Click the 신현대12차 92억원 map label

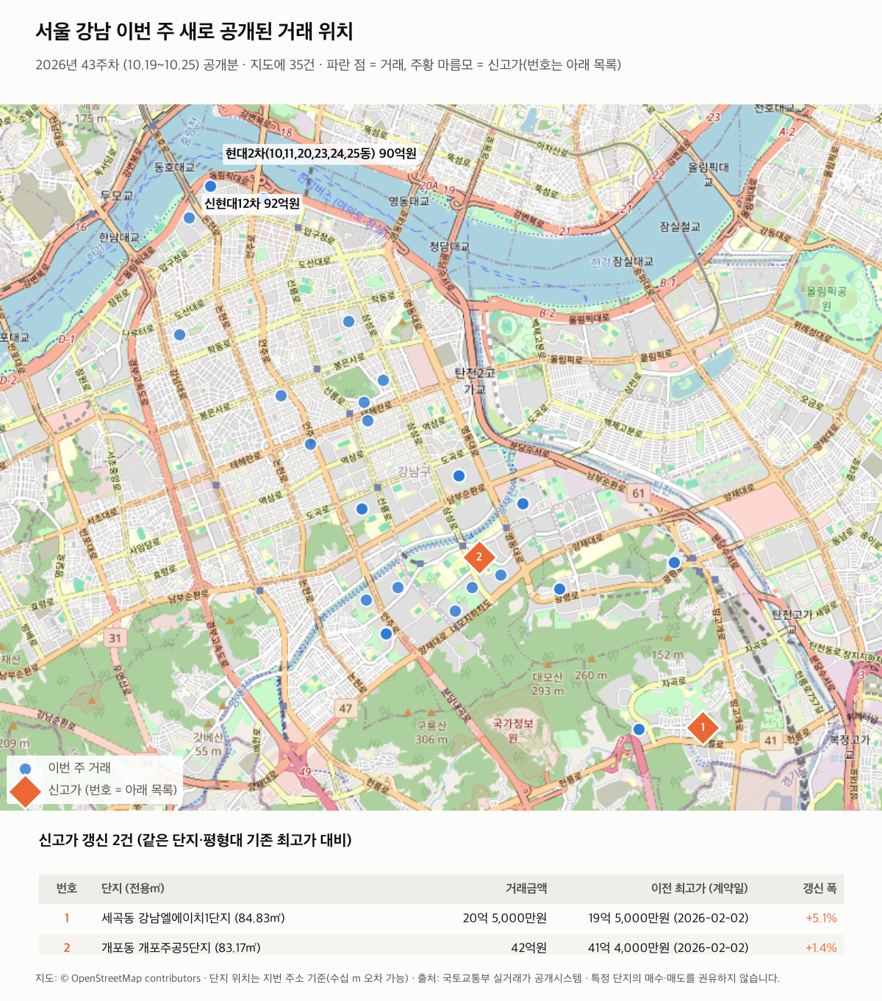252,204
